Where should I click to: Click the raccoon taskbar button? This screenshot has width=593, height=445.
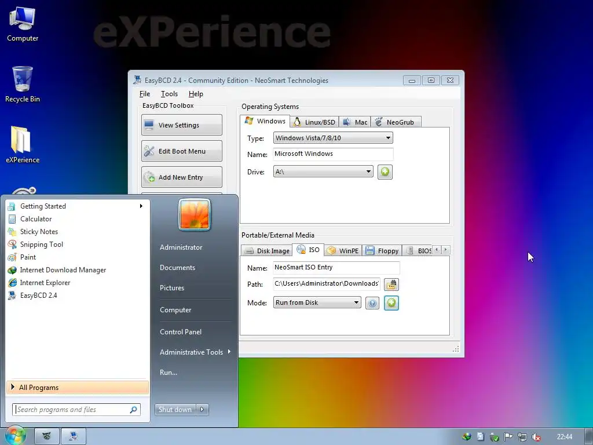coord(46,436)
